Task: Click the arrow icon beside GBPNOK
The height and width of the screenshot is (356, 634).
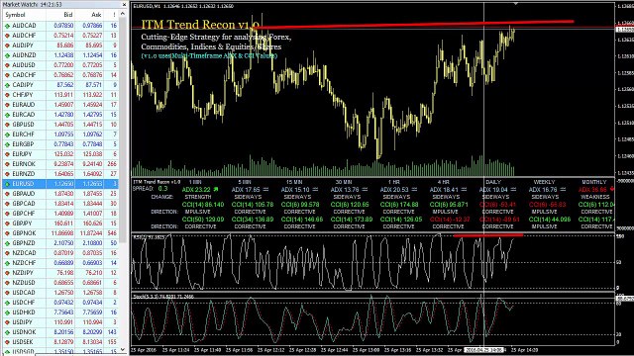Action: 7,233
